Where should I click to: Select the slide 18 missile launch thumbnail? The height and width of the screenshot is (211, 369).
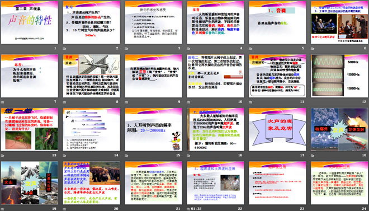pyautogui.click(x=339, y=129)
